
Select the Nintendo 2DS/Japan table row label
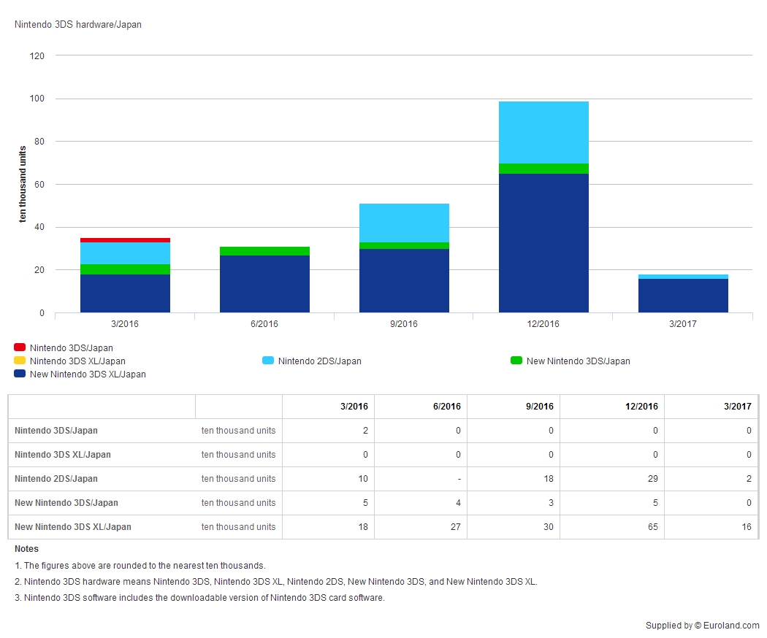(x=56, y=479)
